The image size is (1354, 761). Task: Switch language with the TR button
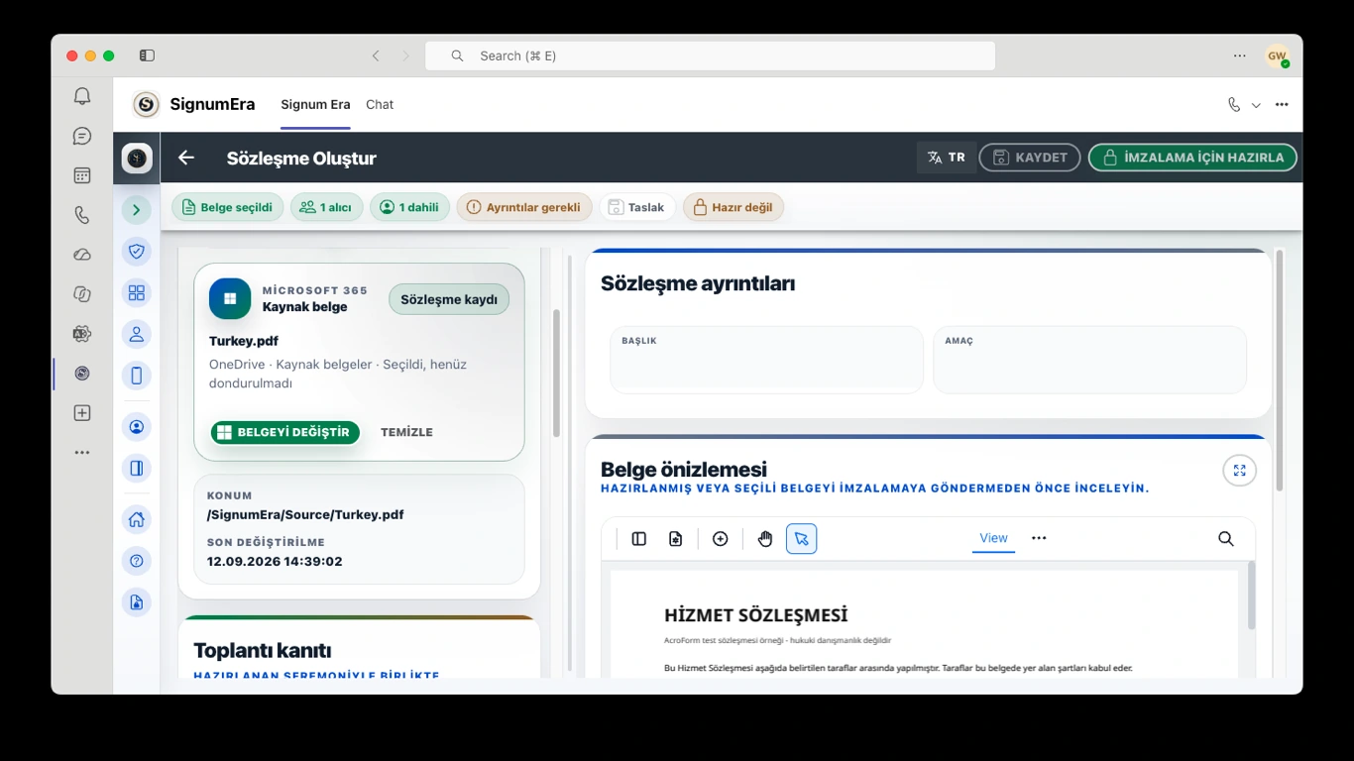tap(947, 158)
